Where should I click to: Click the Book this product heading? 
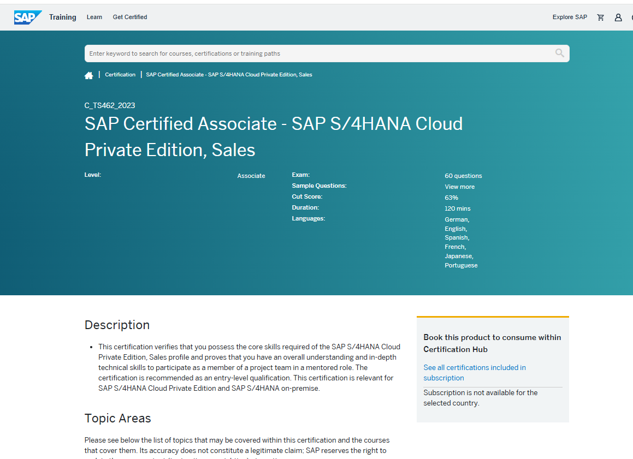pyautogui.click(x=492, y=343)
